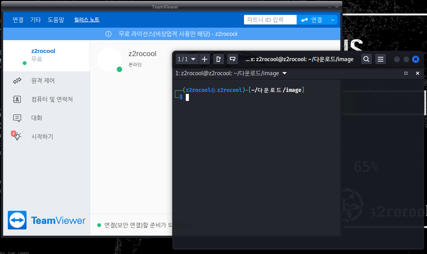Close the terminal window with blue X

[416, 59]
